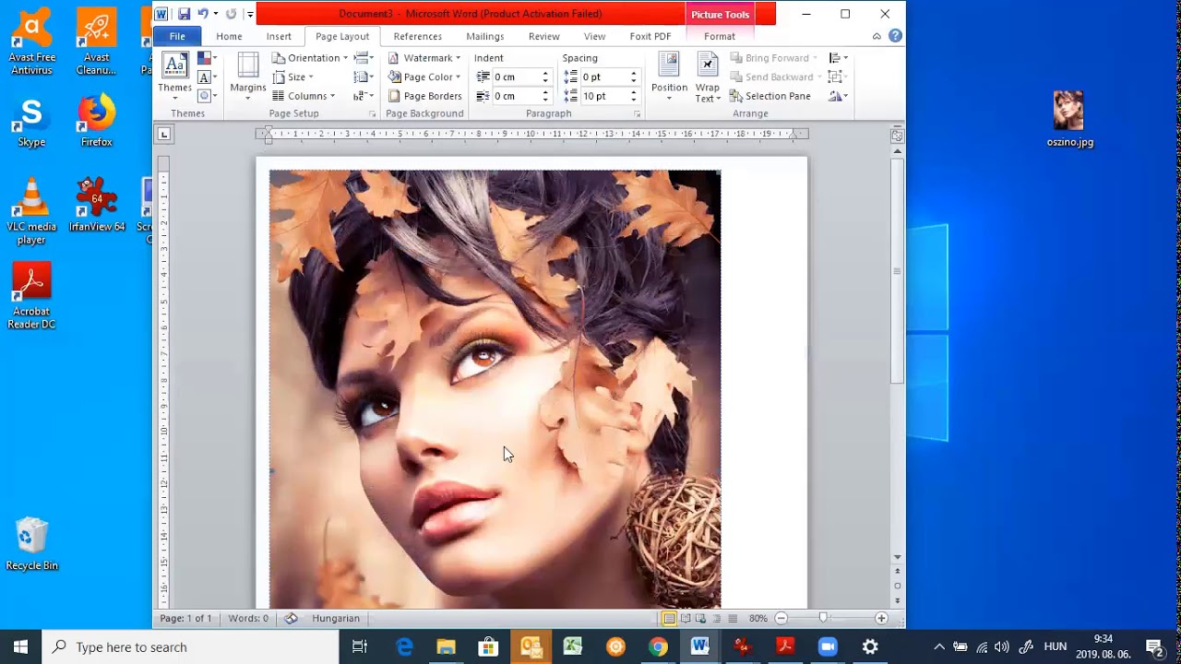Increase Spacing Before value with stepper

(634, 74)
